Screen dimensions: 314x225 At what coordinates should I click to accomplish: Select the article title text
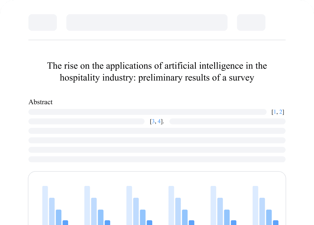point(157,72)
